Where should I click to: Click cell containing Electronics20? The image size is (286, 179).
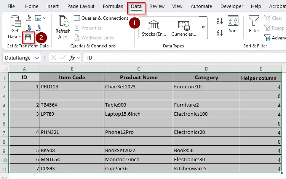coord(206,132)
